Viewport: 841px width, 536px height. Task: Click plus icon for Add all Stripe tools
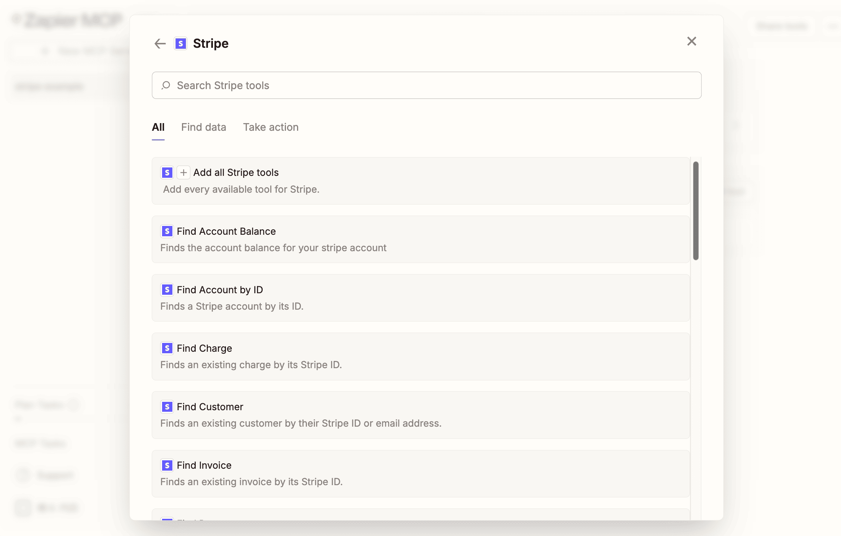point(183,173)
